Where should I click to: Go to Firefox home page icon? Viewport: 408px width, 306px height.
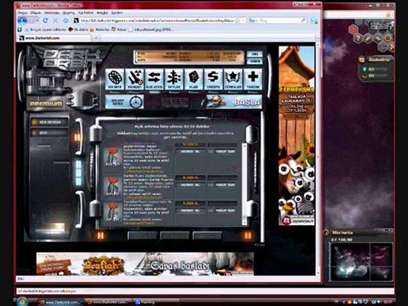(65, 20)
